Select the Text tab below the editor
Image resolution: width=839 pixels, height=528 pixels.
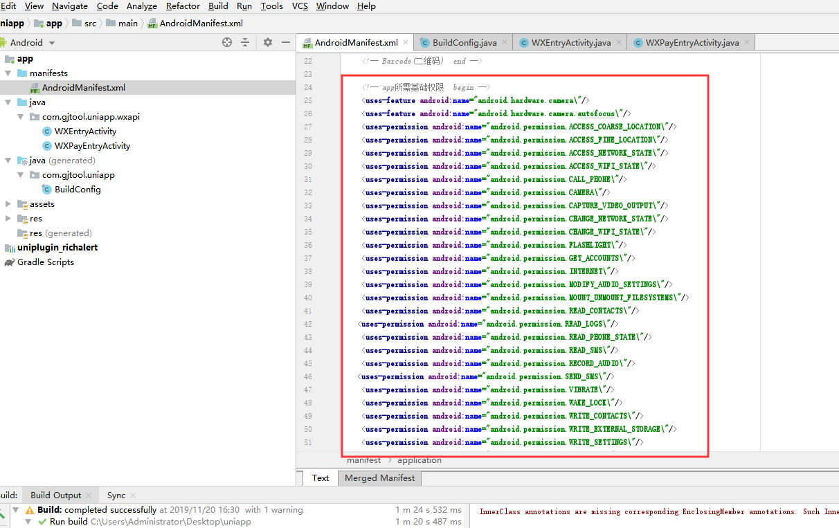321,478
